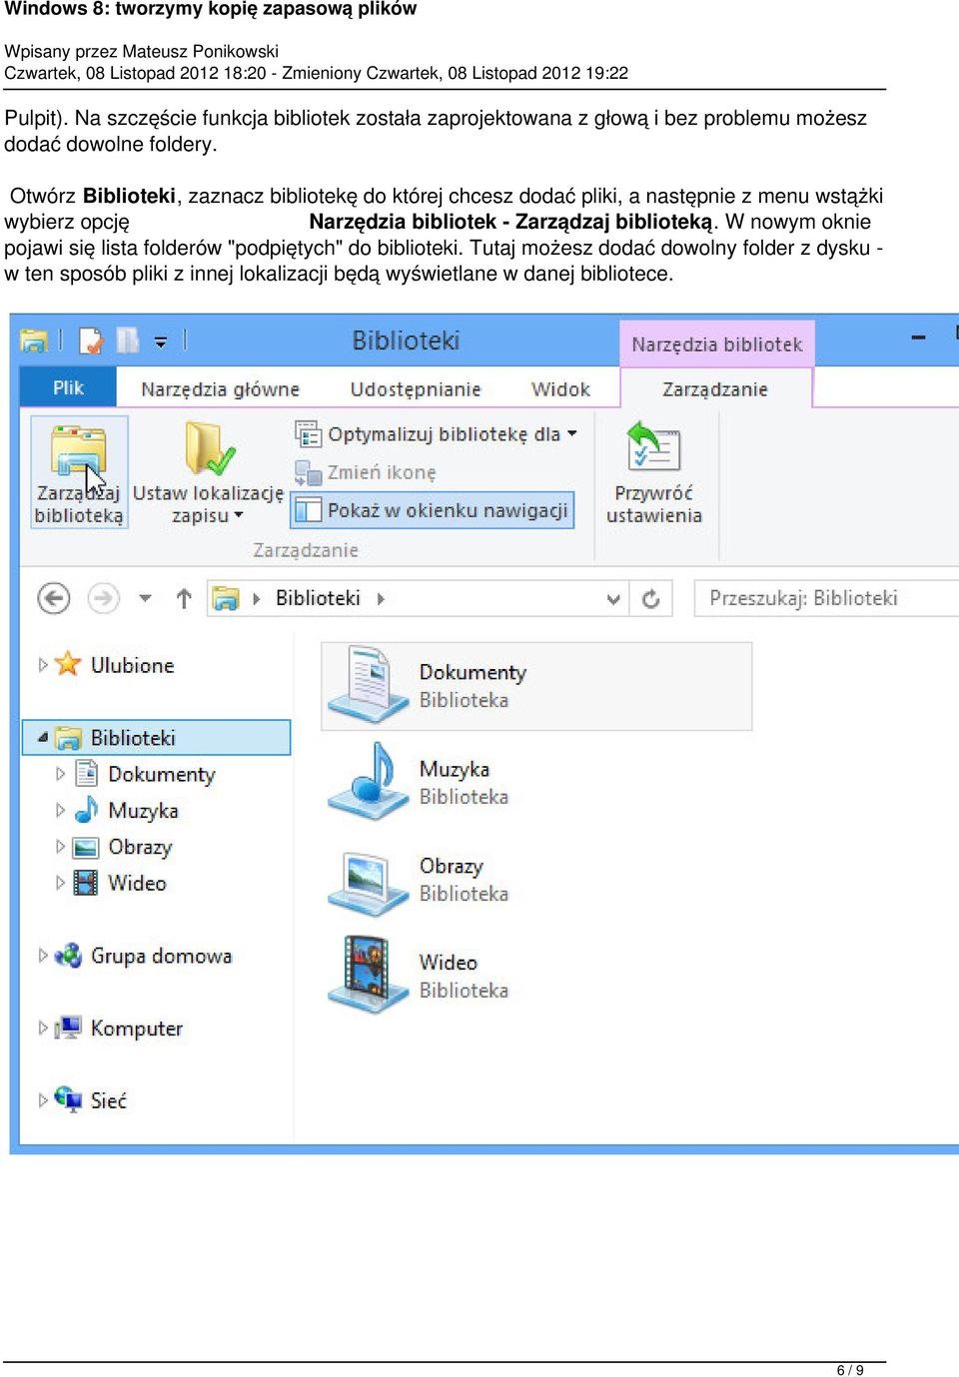Click the New folder quick access icon
959x1377 pixels.
click(x=128, y=341)
